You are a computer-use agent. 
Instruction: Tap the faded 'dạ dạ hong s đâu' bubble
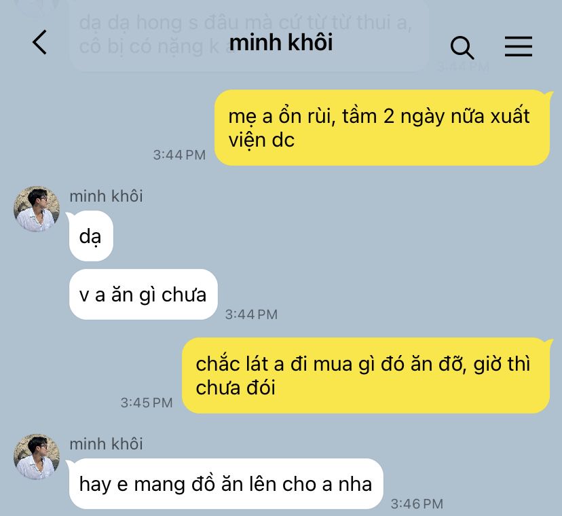pos(248,35)
